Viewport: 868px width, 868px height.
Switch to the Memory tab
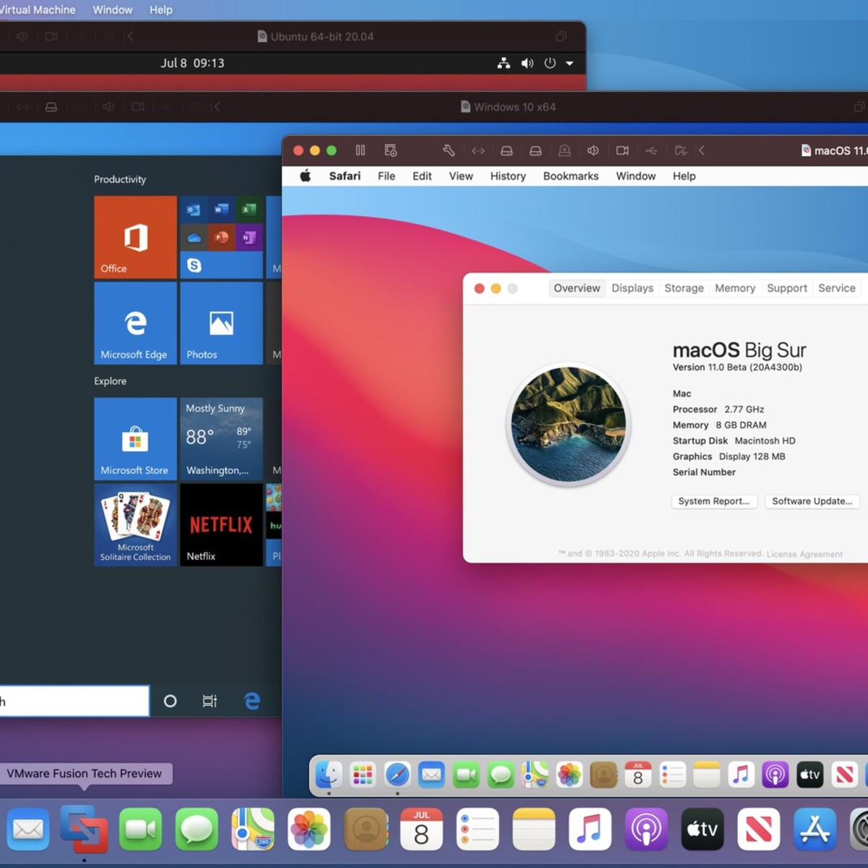[x=735, y=288]
